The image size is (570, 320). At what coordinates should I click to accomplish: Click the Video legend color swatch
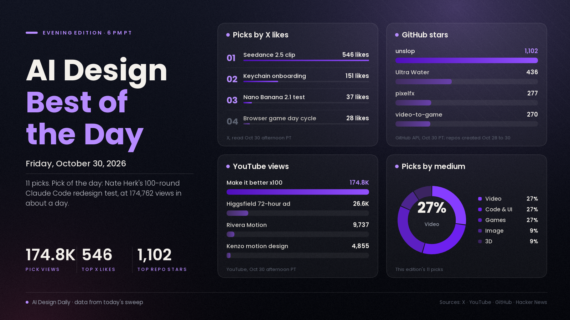tap(480, 199)
